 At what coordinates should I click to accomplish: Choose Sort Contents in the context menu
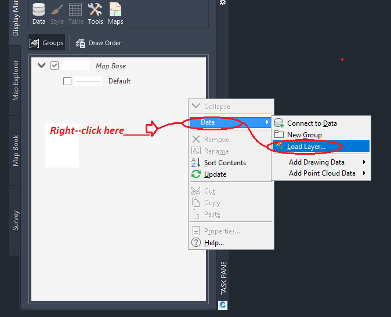(x=231, y=163)
